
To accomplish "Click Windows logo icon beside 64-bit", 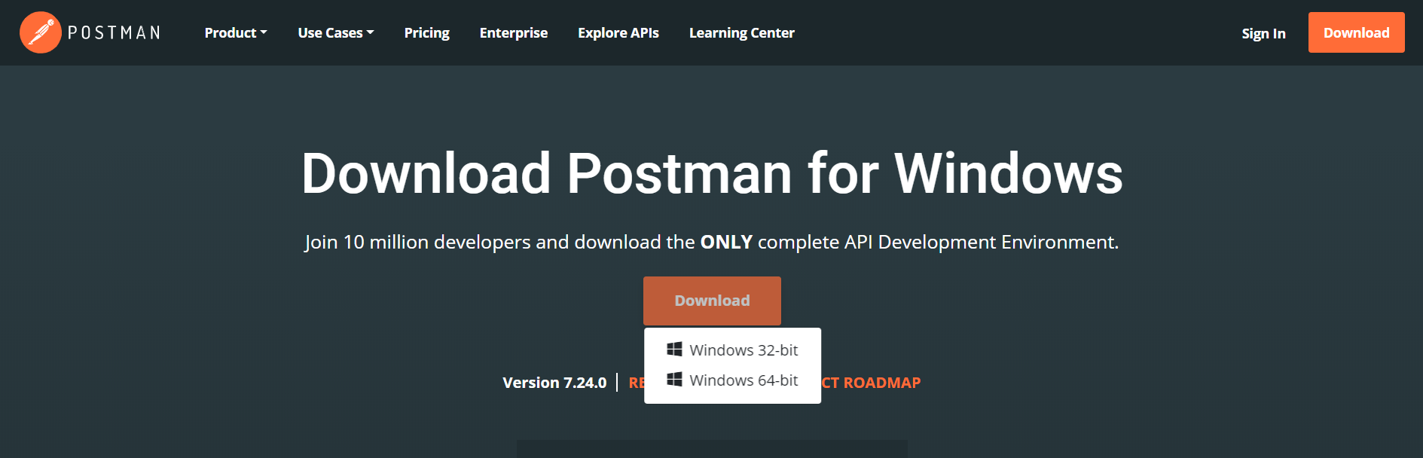I will [x=674, y=380].
